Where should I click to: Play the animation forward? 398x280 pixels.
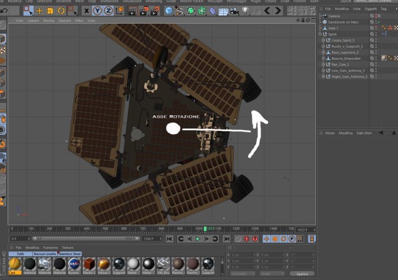coord(198,239)
